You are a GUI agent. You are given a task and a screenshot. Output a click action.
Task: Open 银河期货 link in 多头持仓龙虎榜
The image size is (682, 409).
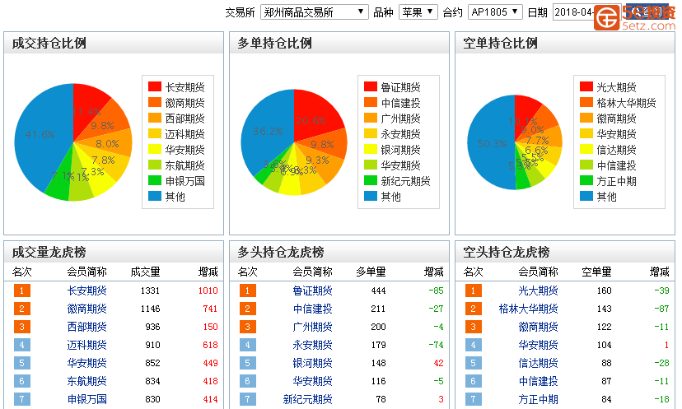point(312,363)
